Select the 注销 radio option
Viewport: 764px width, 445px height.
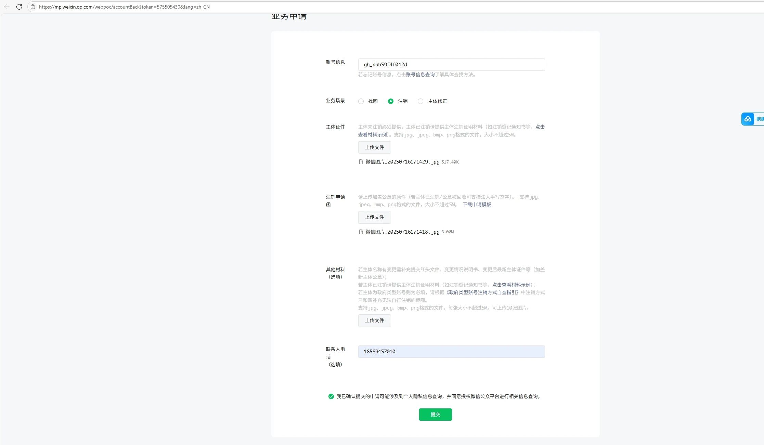click(391, 101)
